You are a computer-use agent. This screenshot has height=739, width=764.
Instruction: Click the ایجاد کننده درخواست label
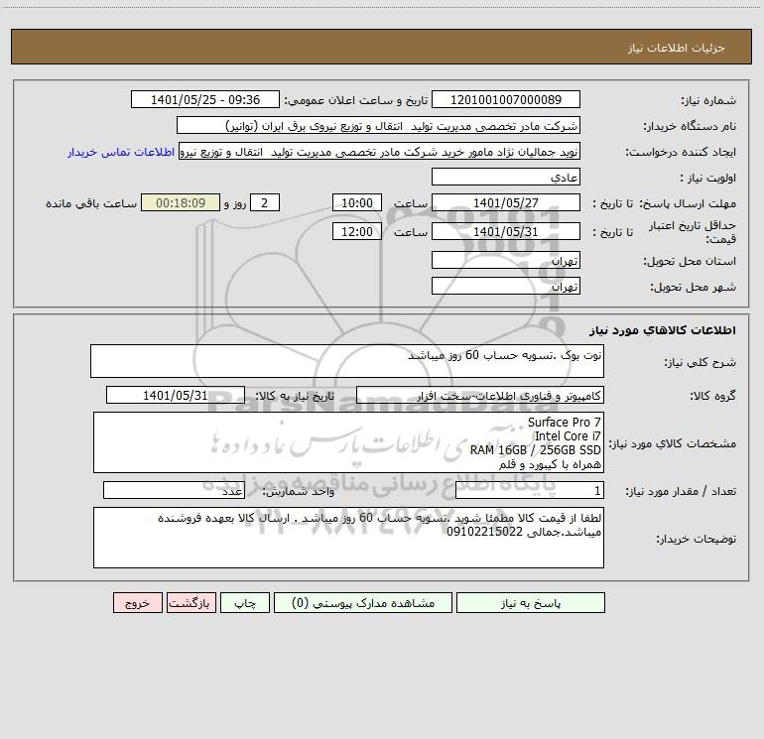[681, 152]
